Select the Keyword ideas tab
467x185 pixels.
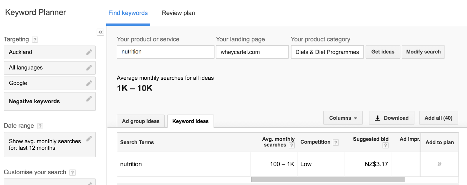tap(190, 121)
